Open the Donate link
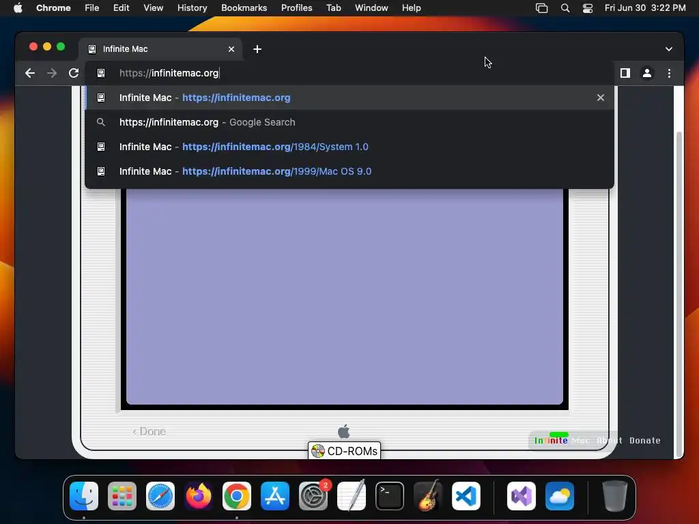 coord(644,440)
